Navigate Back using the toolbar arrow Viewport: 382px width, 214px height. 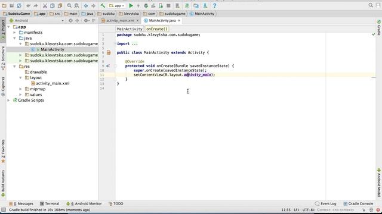click(x=86, y=5)
